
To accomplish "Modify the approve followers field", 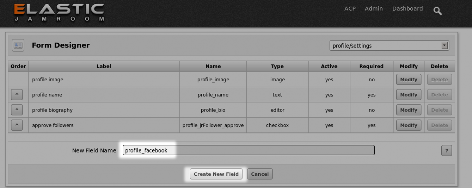I will [x=409, y=125].
